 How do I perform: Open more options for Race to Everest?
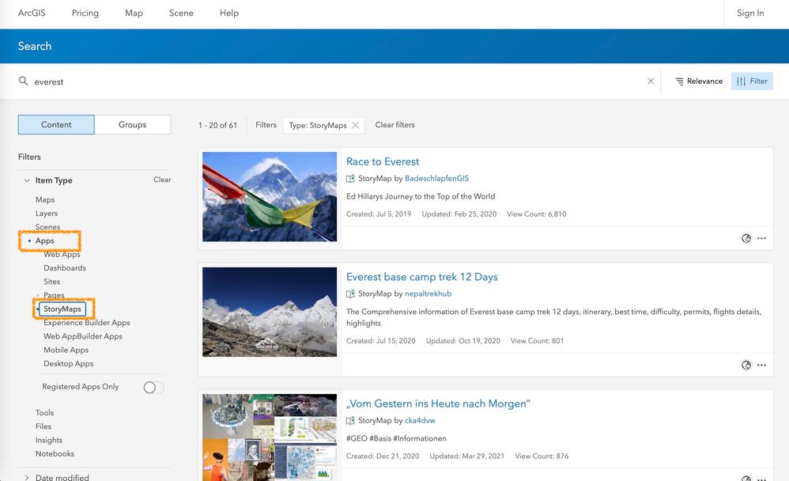[x=762, y=238]
